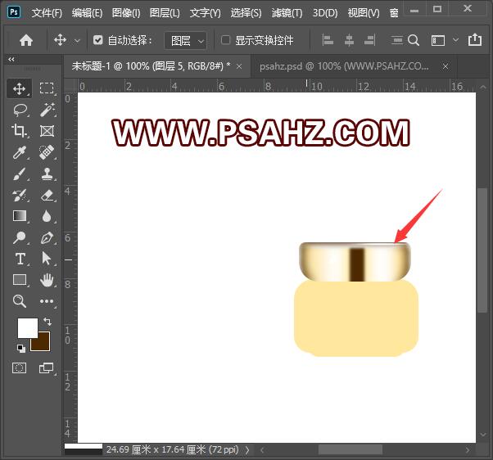Open the foreground white color swatch

(27, 327)
